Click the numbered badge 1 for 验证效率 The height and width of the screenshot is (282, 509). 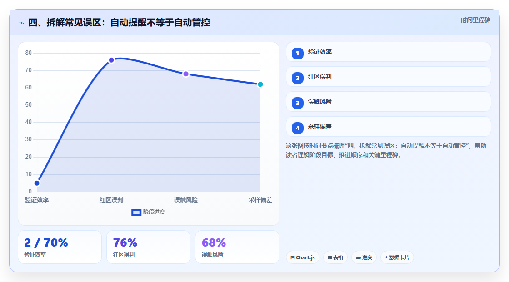[x=297, y=53]
